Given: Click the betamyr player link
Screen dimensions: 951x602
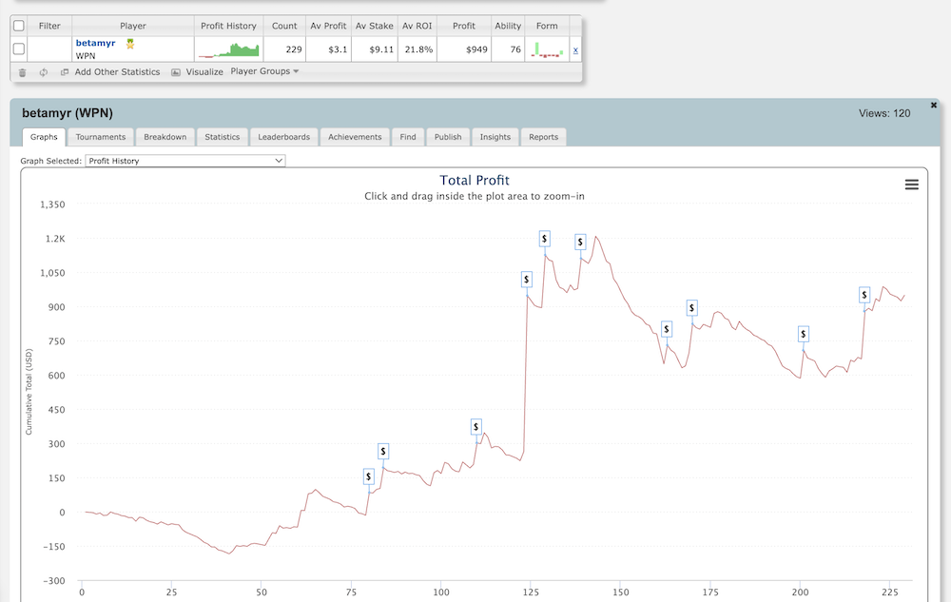Looking at the screenshot, I should pyautogui.click(x=95, y=43).
